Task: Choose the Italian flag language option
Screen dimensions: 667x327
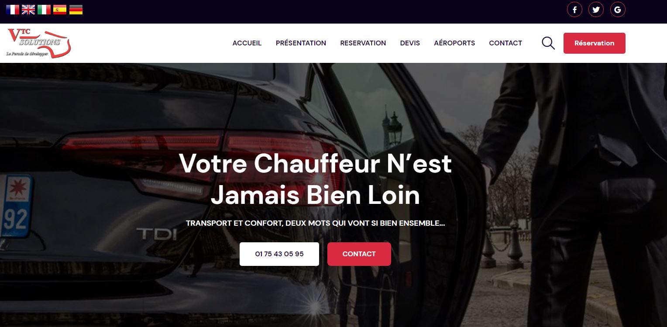Action: click(x=44, y=10)
